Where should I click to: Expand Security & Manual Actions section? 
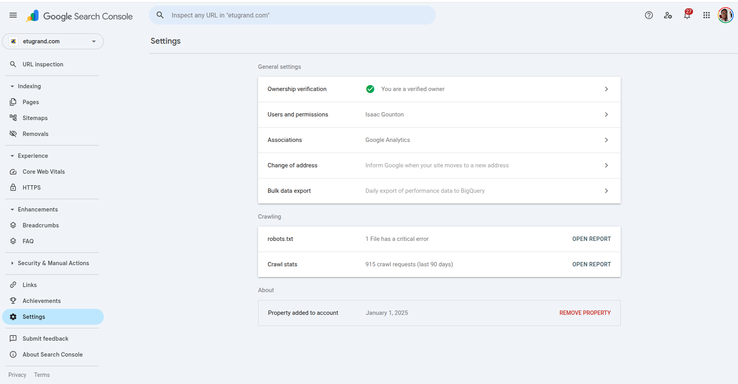pyautogui.click(x=12, y=263)
